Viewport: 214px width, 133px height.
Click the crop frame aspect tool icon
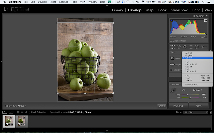tap(172, 58)
